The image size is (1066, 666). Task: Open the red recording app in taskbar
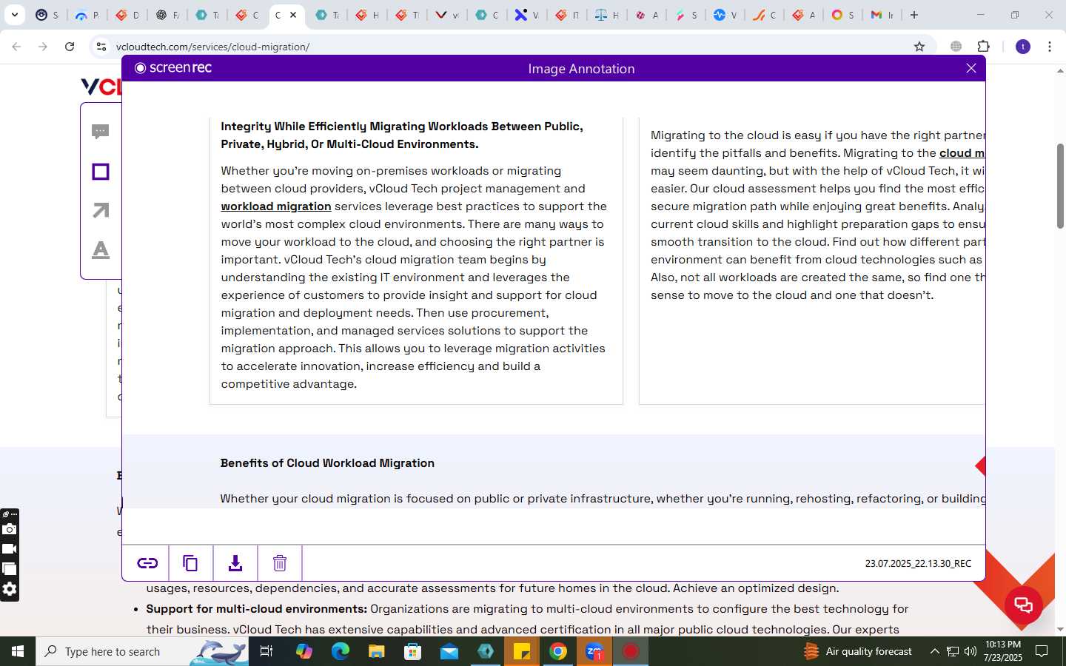point(631,651)
